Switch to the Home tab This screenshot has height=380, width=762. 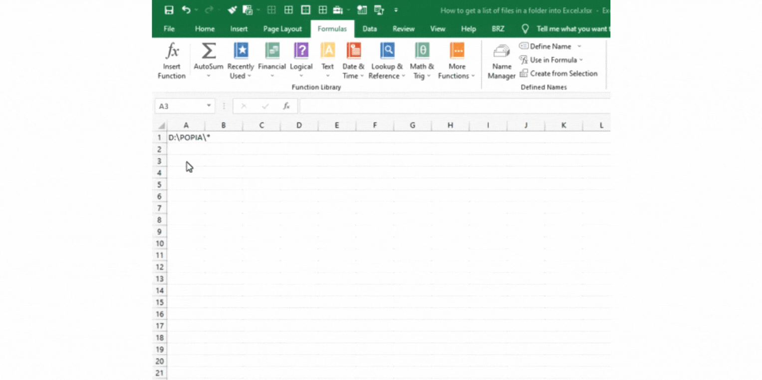coord(205,29)
